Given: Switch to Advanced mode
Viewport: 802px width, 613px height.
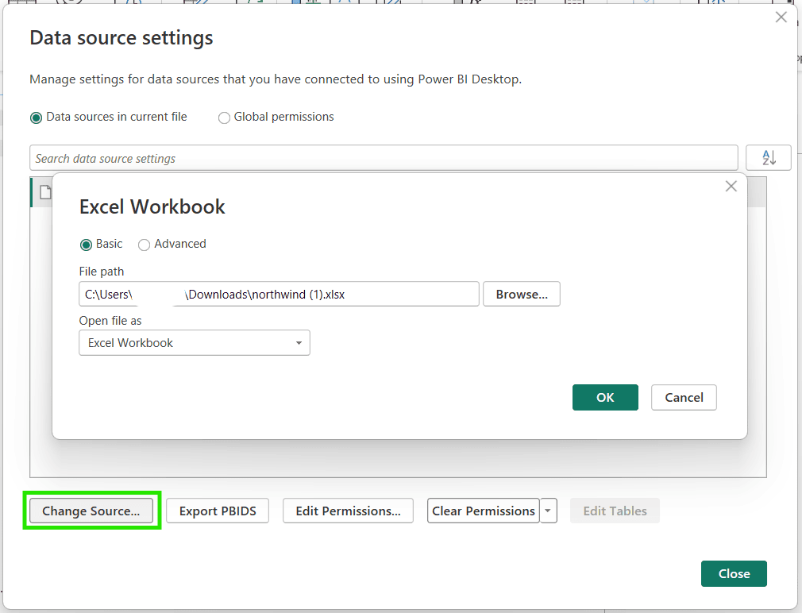Looking at the screenshot, I should click(145, 245).
